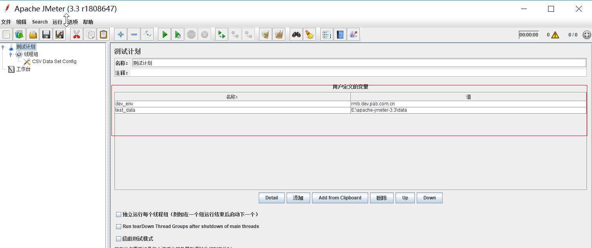Click the Remote Start All icon

(x=222, y=34)
